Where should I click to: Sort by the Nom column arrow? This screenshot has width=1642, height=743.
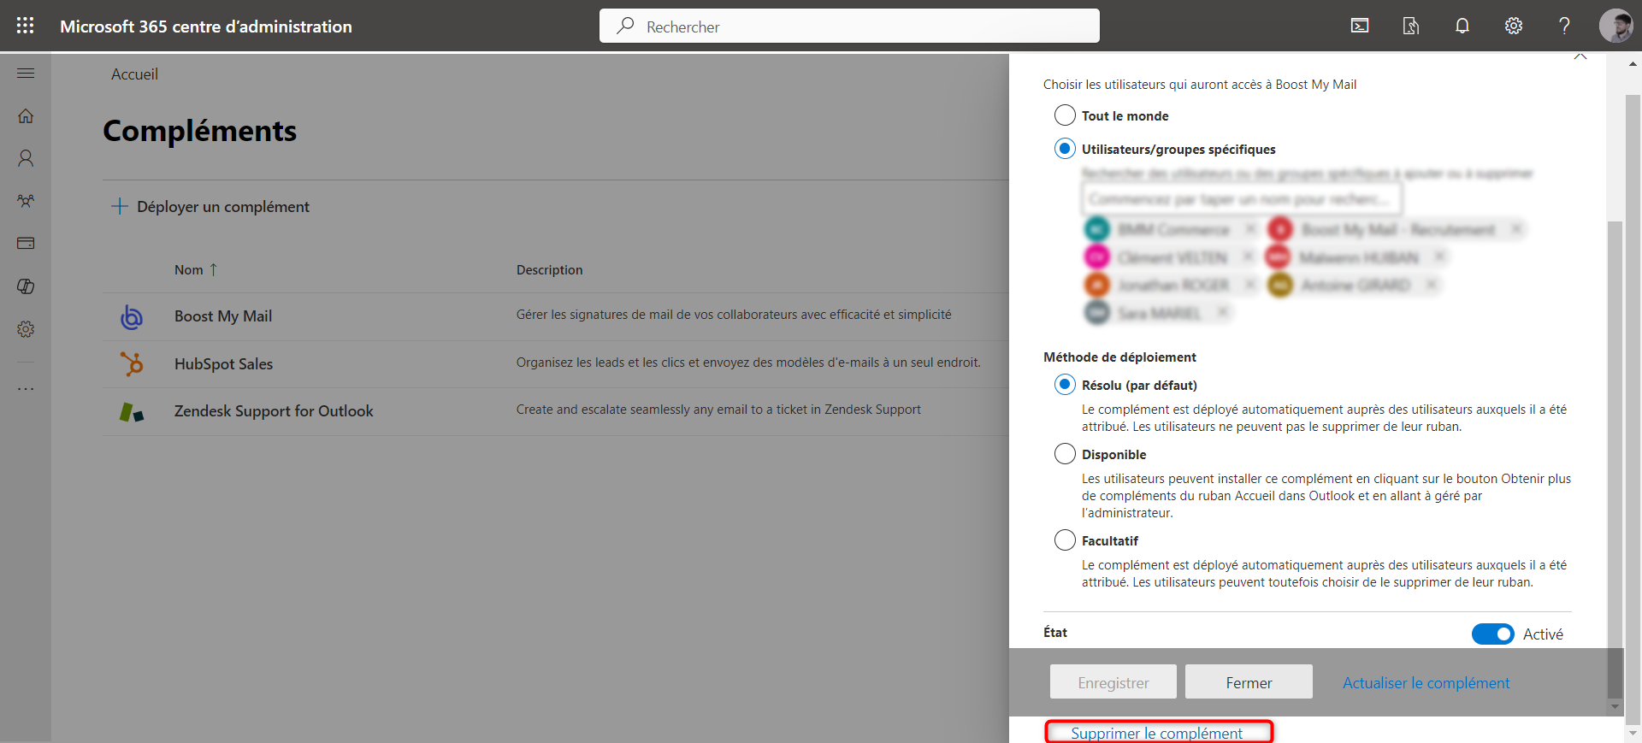[214, 269]
